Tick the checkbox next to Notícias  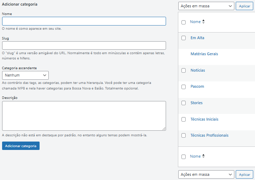184,70
